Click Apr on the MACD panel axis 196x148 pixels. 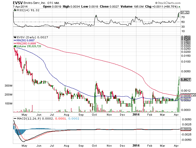[176, 146]
